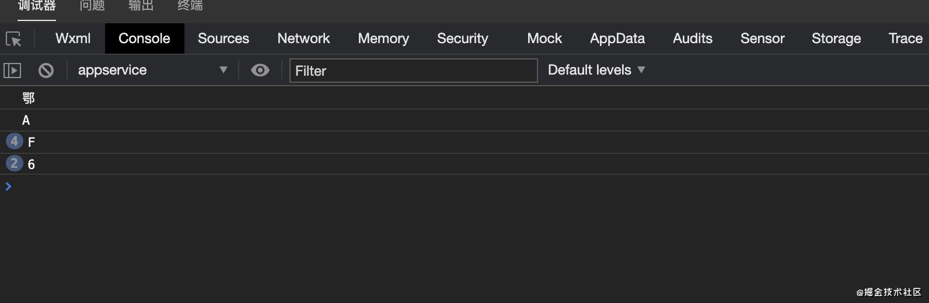Click the blue console prompt chevron
Viewport: 929px width, 303px height.
pos(8,186)
